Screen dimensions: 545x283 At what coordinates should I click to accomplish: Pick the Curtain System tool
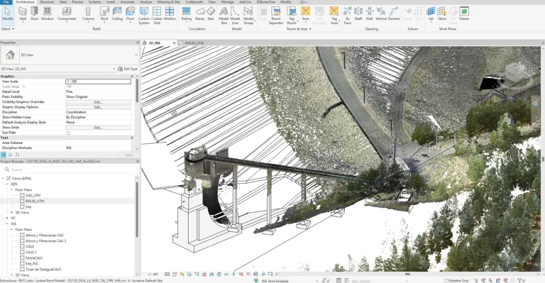coord(144,16)
